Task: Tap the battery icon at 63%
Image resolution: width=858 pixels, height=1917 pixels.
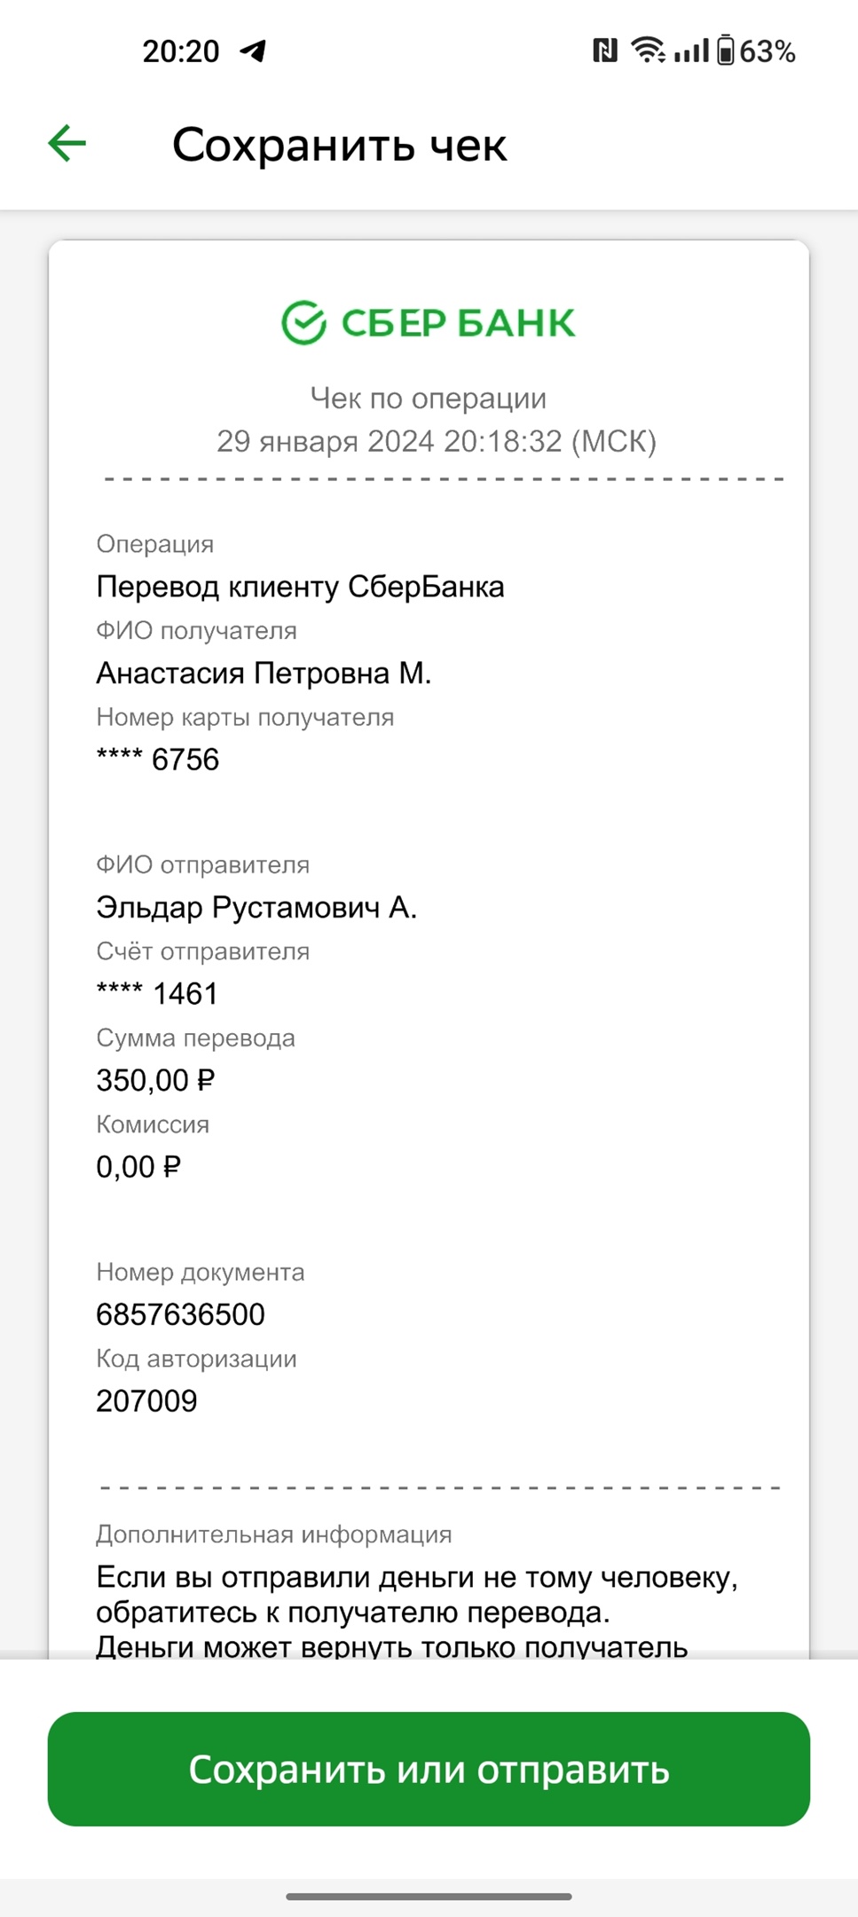Action: point(725,50)
